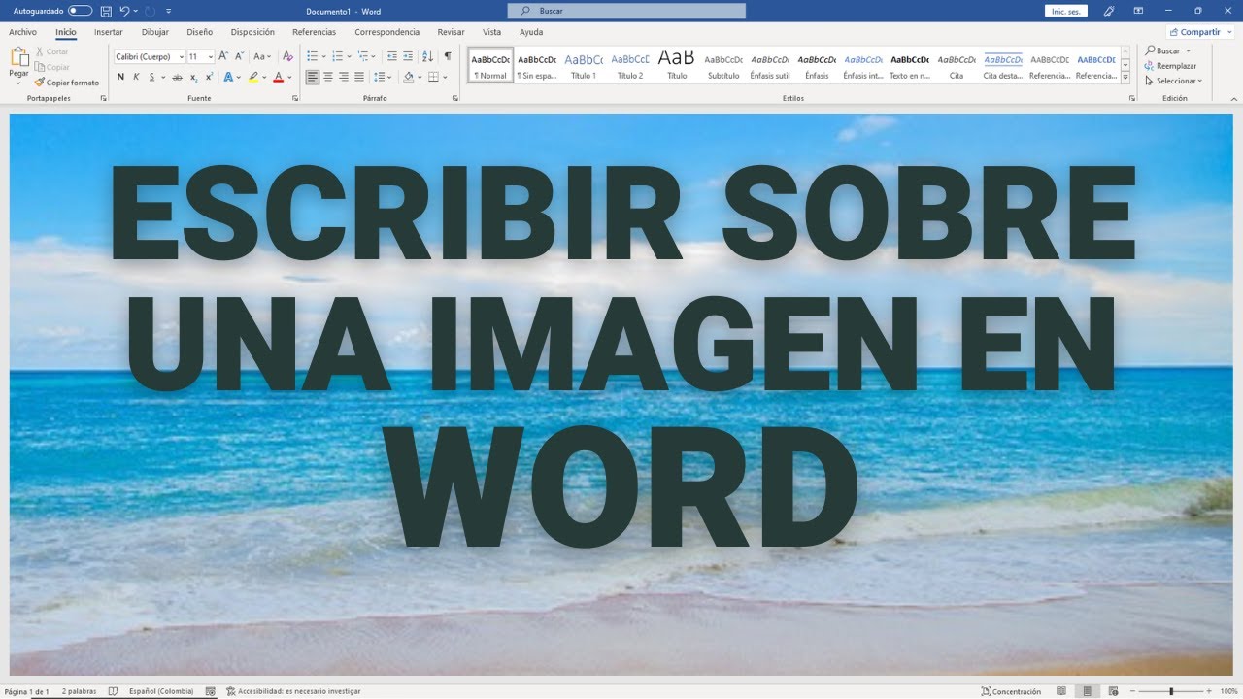Screen dimensions: 1243x699
Task: Open the Seleccionar dropdown
Action: coord(1173,81)
